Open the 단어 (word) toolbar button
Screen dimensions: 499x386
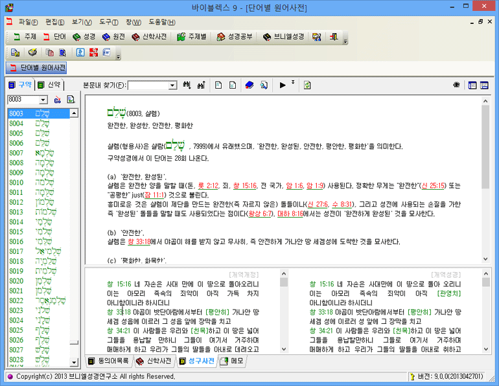coord(54,37)
